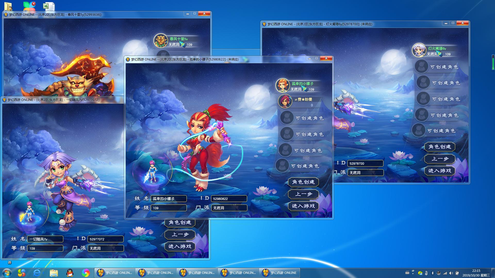Select 孤单的小骡子 character portrait in center window
This screenshot has width=495, height=278.
(x=282, y=86)
